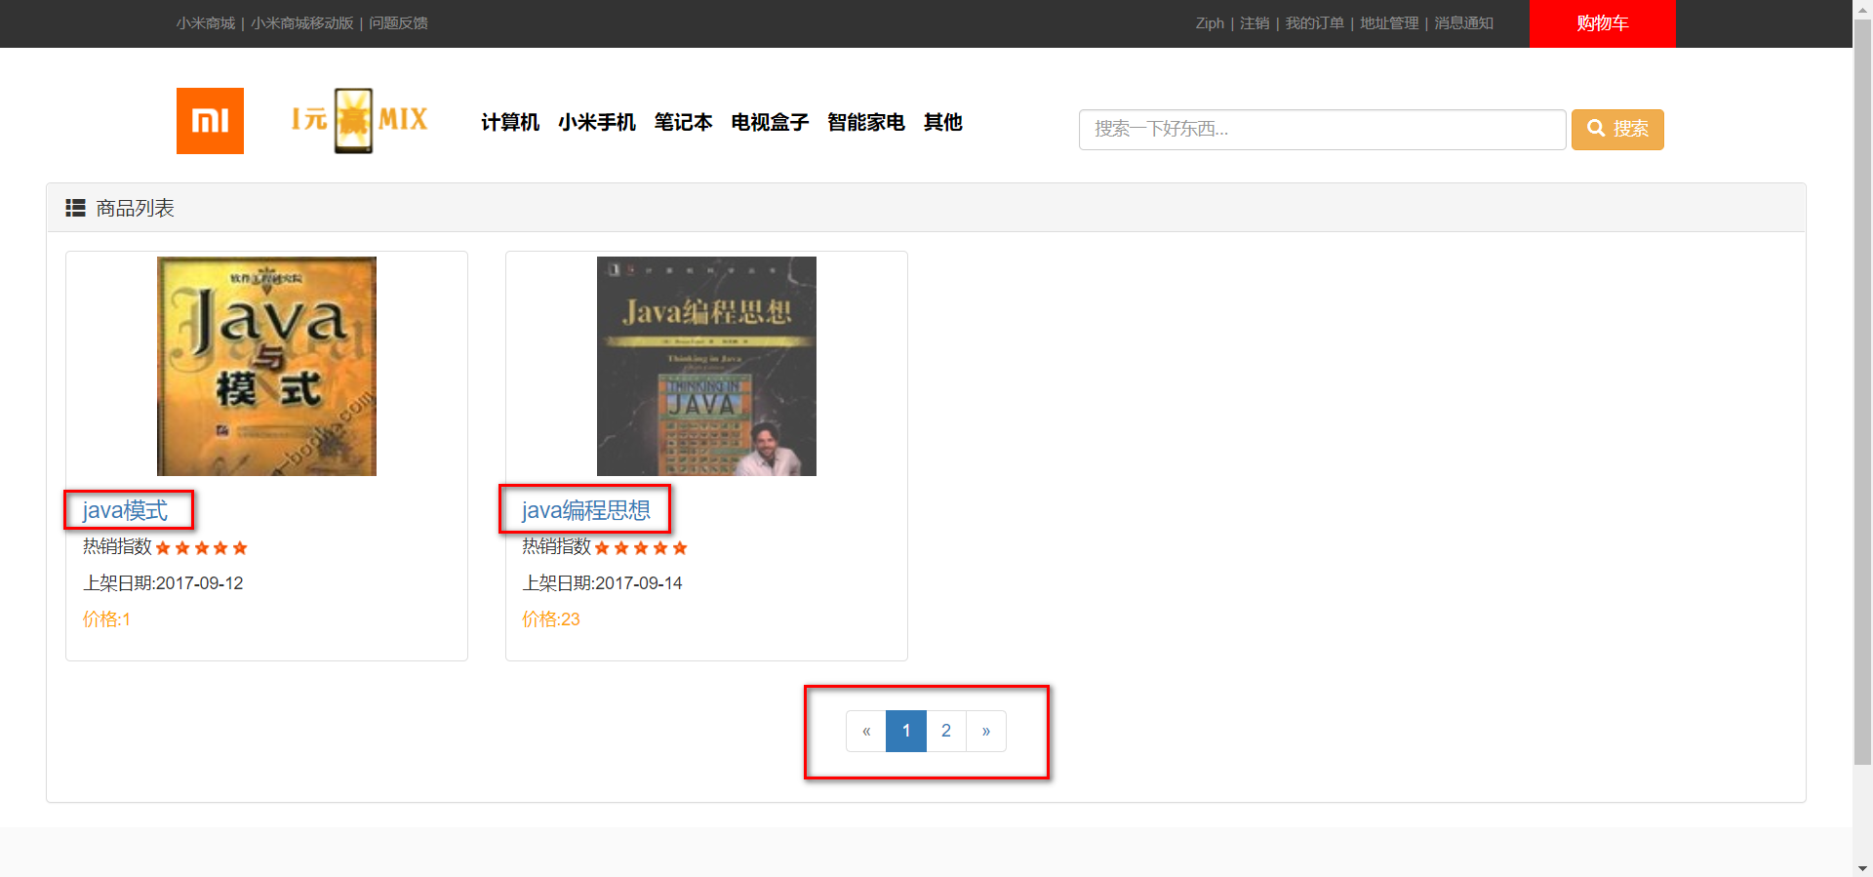
Task: Click 注销 to log out
Action: pyautogui.click(x=1255, y=23)
